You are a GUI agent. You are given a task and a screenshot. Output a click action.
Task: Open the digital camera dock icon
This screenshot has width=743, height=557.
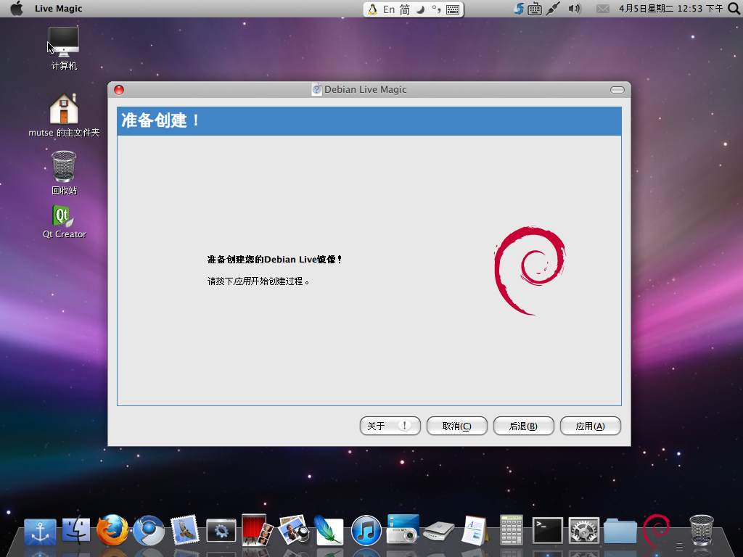[x=403, y=529]
